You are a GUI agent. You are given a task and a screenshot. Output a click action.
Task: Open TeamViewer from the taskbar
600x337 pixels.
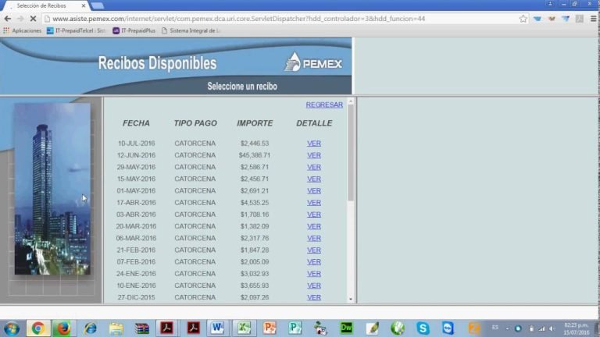pyautogui.click(x=448, y=328)
